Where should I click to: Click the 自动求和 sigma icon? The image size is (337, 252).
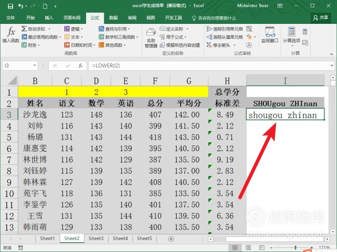click(x=24, y=29)
